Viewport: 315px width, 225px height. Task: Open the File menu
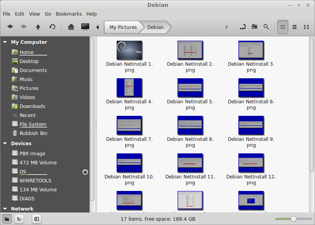(x=6, y=14)
